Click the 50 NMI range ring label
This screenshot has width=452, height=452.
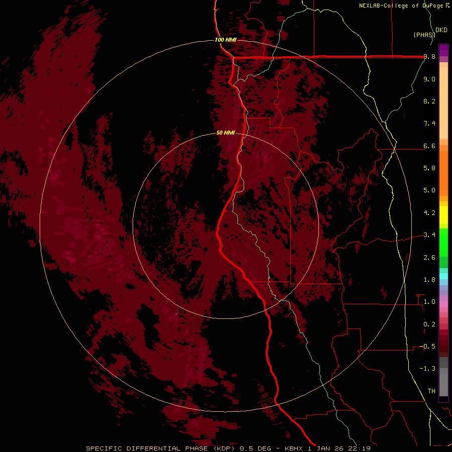click(x=225, y=133)
